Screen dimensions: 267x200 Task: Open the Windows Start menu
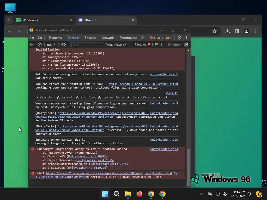(x=105, y=194)
